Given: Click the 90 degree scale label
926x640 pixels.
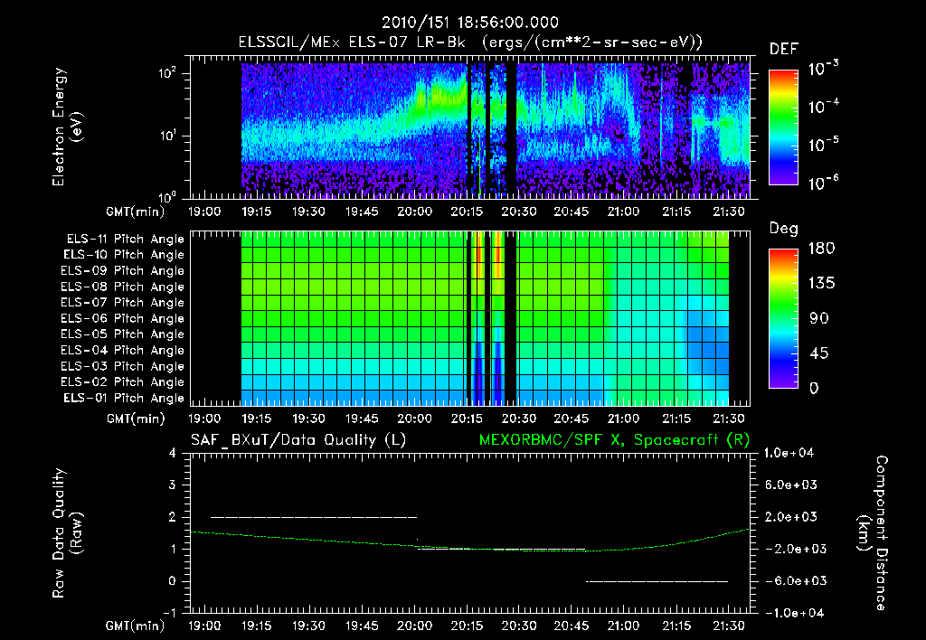Looking at the screenshot, I should pyautogui.click(x=819, y=318).
